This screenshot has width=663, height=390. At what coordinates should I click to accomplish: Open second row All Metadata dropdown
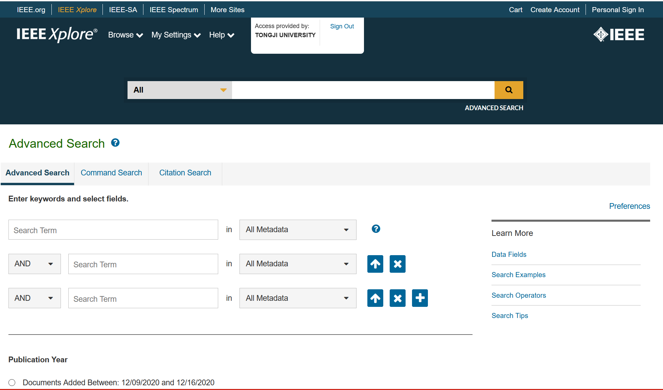(x=298, y=264)
